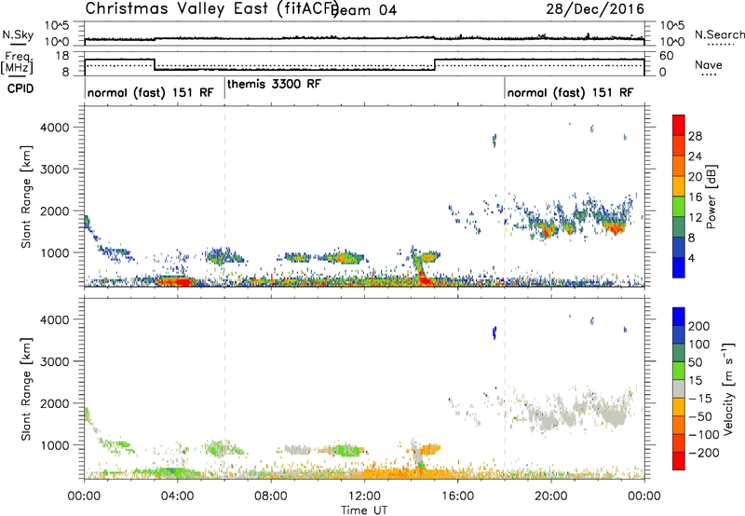This screenshot has height=516, width=745.
Task: Click the left '10^5' noise axis value
Action: click(x=57, y=25)
